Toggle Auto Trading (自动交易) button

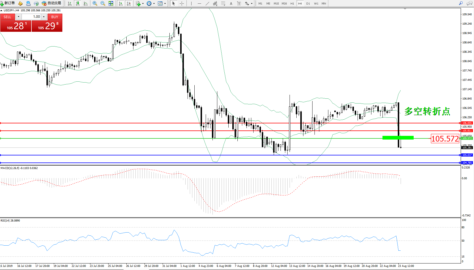(51, 3)
